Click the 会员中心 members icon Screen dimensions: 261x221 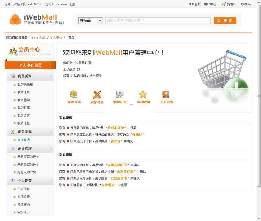pos(13,52)
